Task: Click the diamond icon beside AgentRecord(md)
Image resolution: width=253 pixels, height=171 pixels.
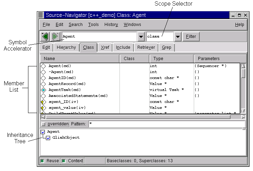Action: click(43, 84)
